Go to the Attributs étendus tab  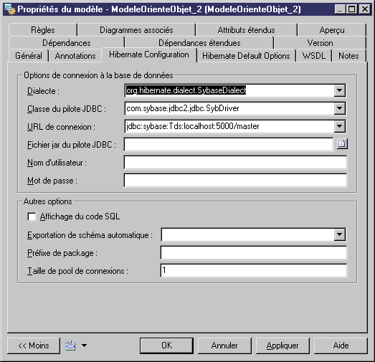(247, 30)
